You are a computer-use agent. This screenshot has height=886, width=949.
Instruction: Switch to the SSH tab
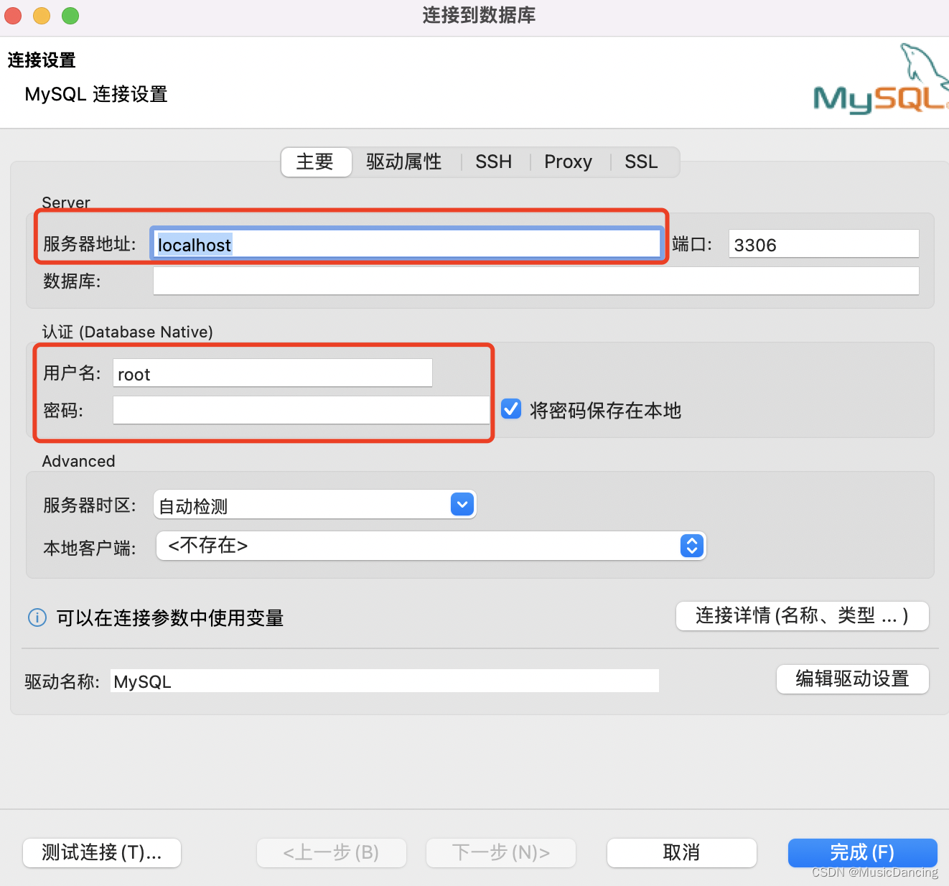pos(493,162)
